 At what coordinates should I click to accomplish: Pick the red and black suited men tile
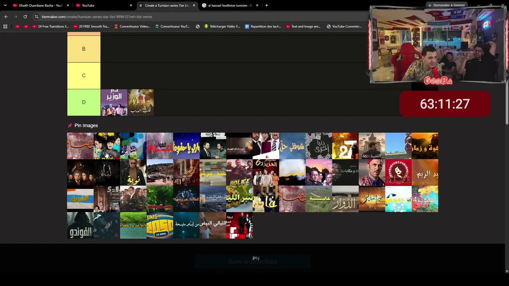click(239, 225)
